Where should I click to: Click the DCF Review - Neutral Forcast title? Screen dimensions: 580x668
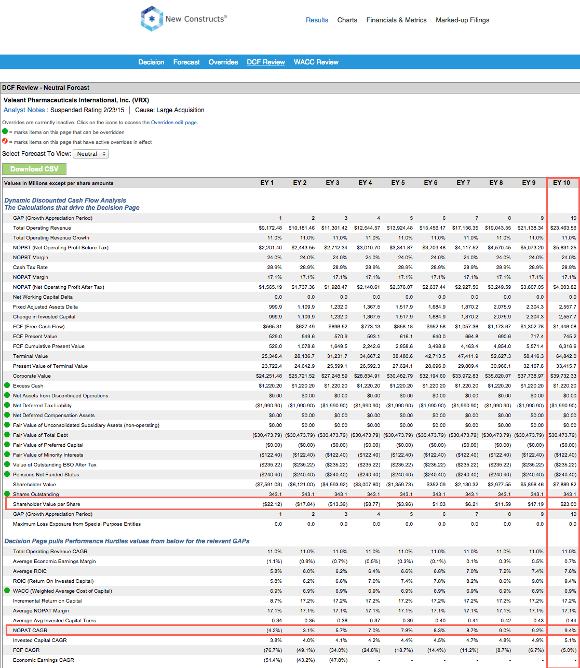pyautogui.click(x=46, y=88)
